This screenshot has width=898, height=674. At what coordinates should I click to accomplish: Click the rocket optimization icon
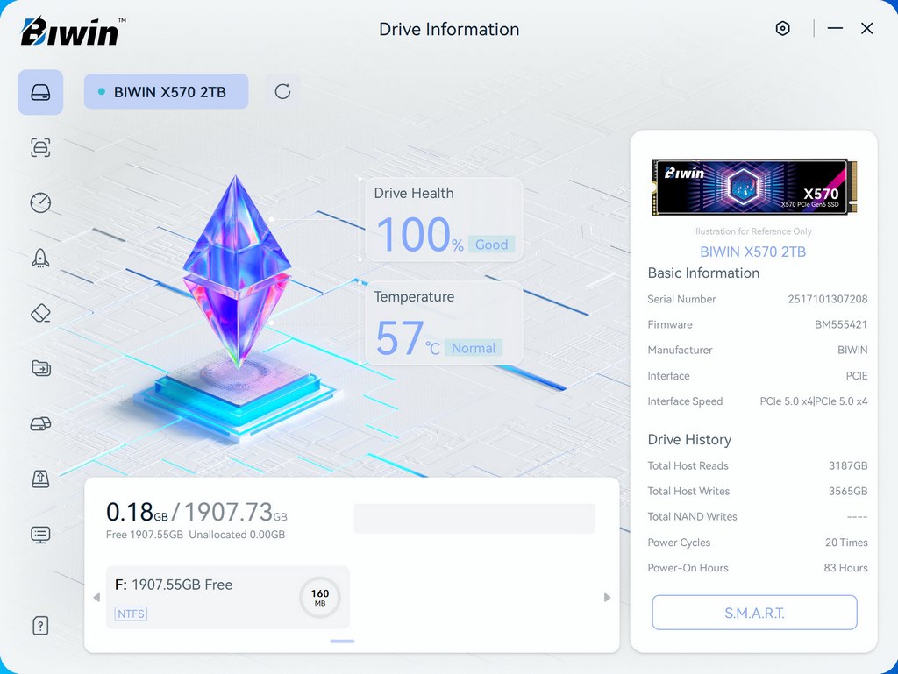pyautogui.click(x=40, y=258)
